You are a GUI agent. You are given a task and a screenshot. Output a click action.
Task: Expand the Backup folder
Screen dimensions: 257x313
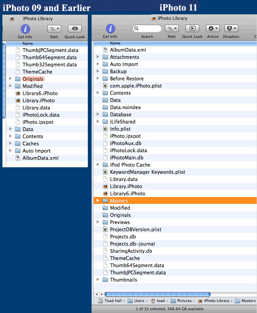click(x=98, y=71)
